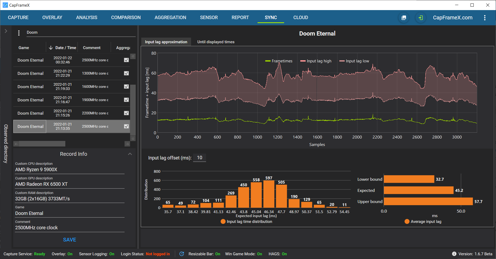
Task: Click the 597 distribution bar
Action: pyautogui.click(x=269, y=194)
